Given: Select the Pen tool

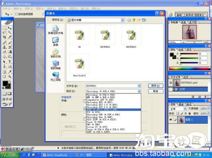Looking at the screenshot, I should pyautogui.click(x=4, y=66).
